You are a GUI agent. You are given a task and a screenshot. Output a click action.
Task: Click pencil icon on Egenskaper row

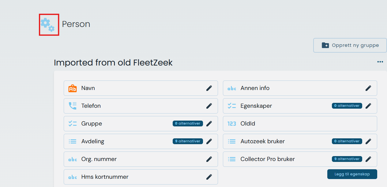coord(368,106)
